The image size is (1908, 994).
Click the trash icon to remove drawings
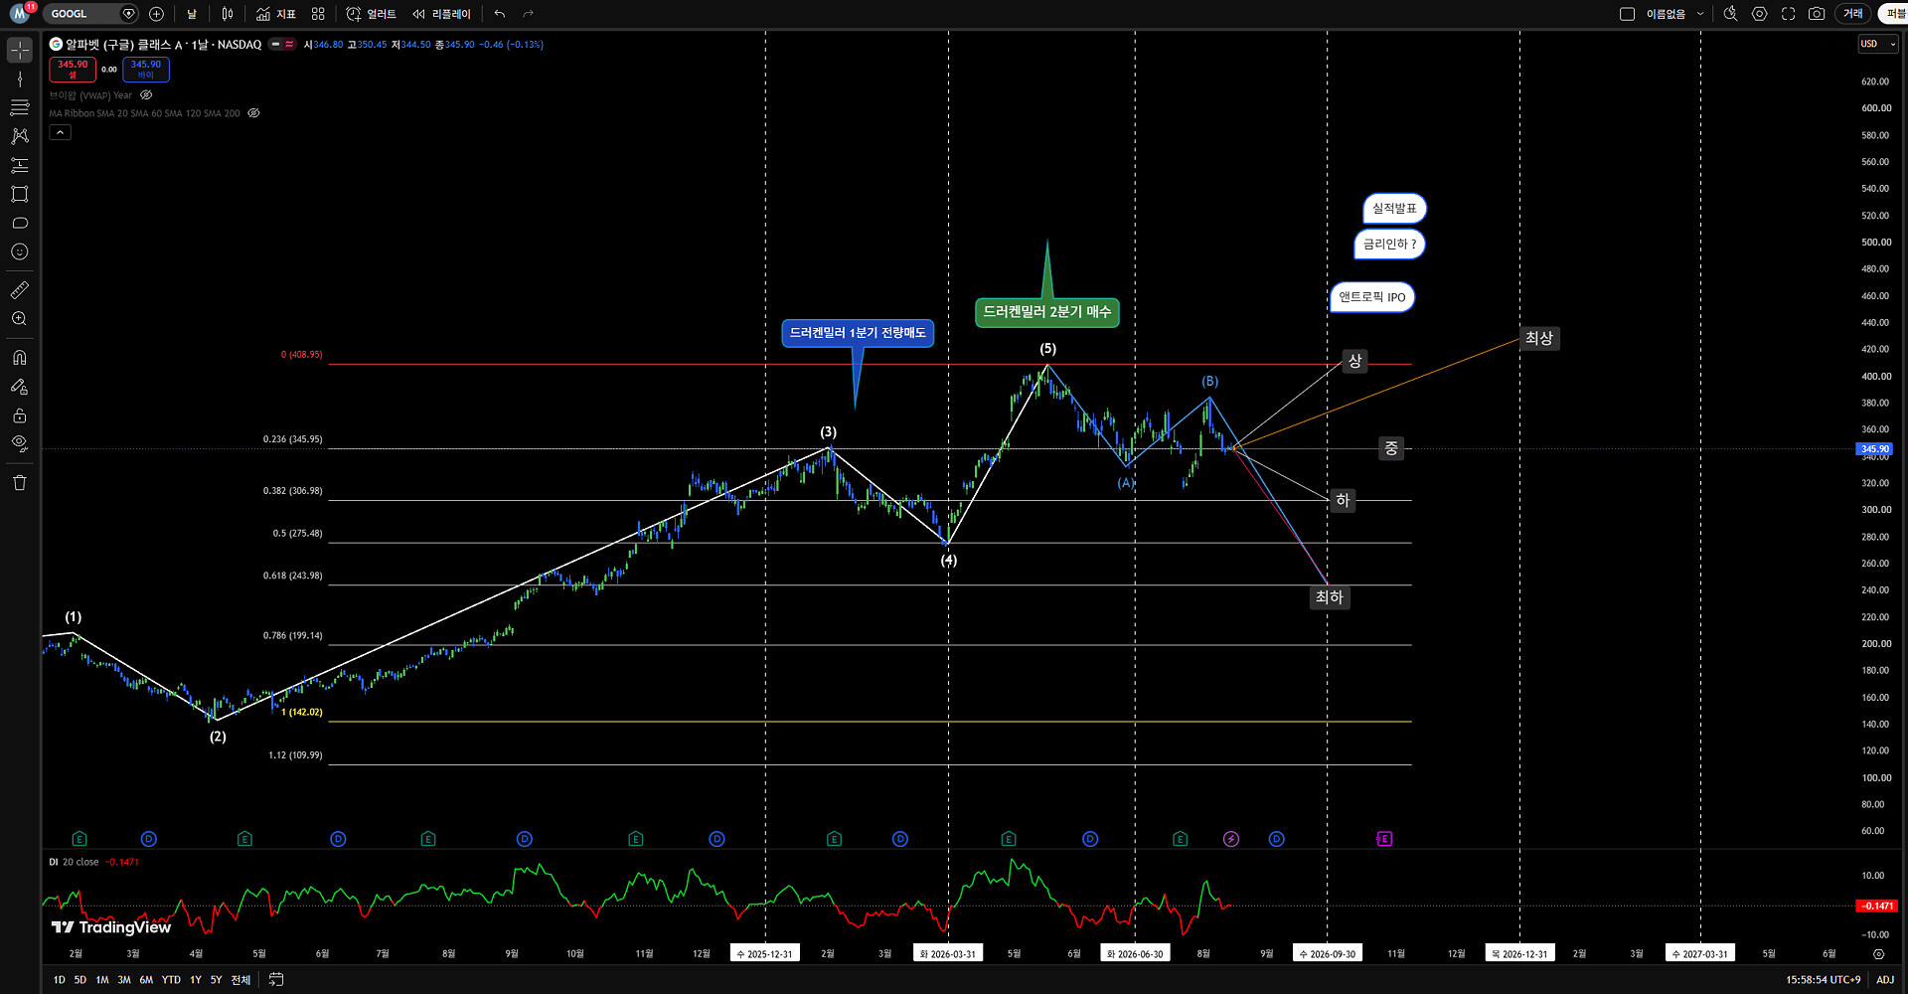pos(20,483)
